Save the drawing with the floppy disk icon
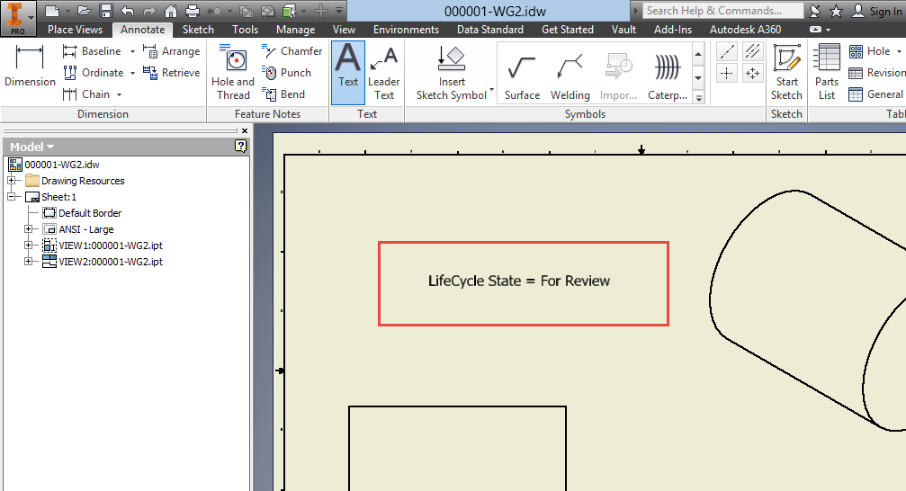 106,11
